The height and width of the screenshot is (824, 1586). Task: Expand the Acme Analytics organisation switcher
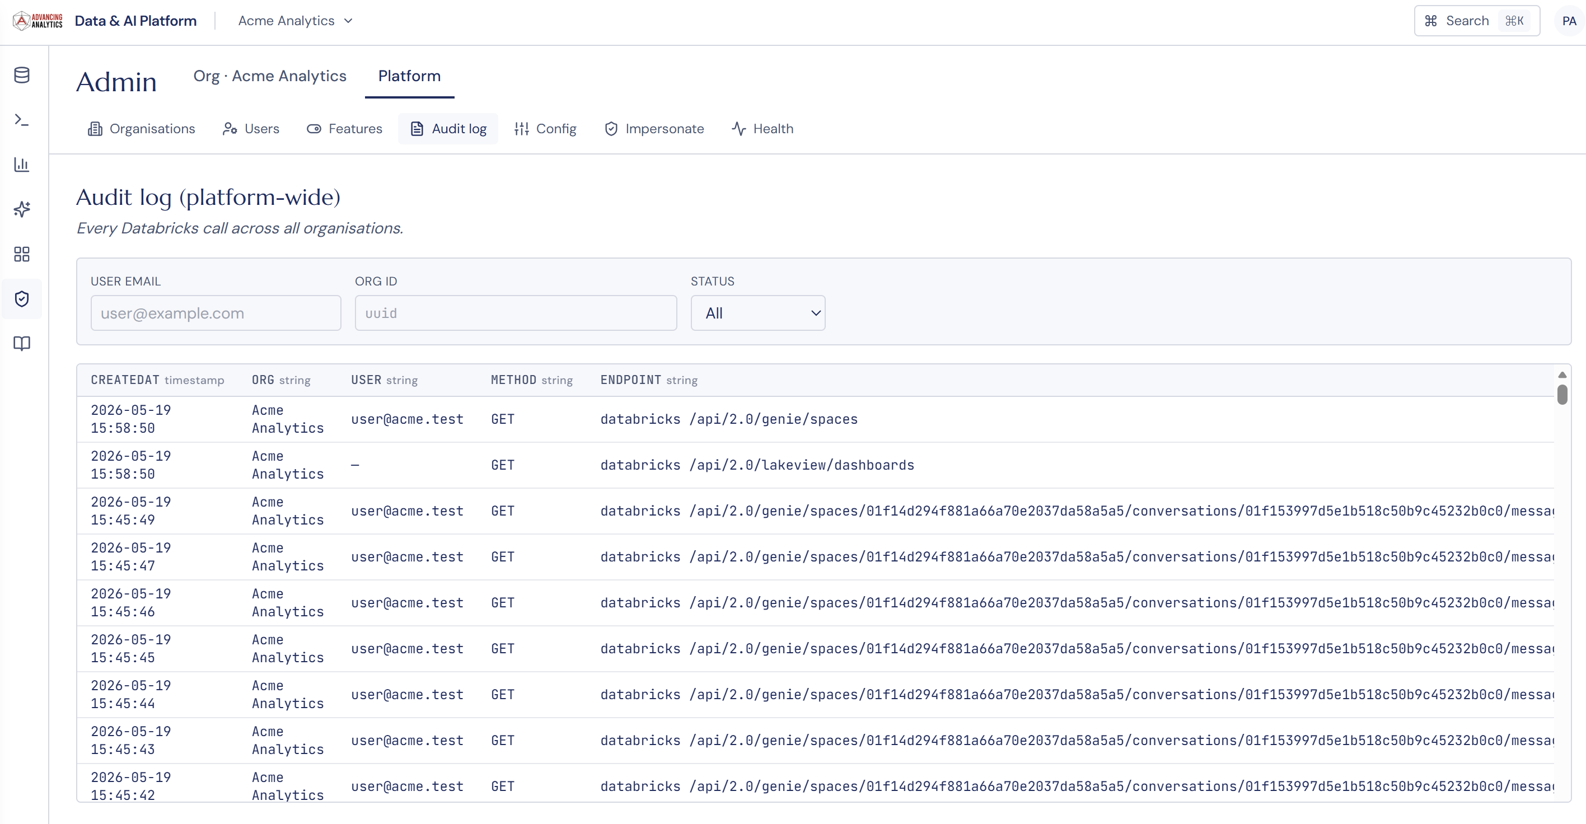point(296,21)
